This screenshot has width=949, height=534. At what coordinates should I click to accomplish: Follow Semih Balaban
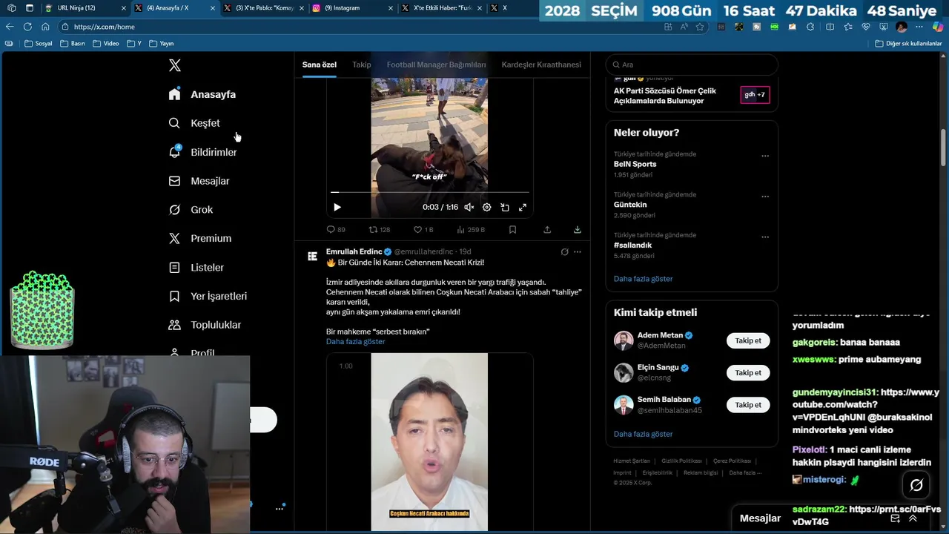tap(748, 405)
